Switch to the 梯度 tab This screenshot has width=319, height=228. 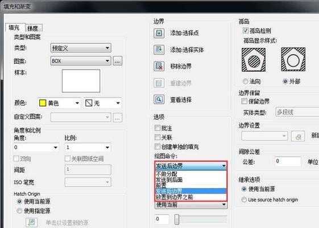34,28
